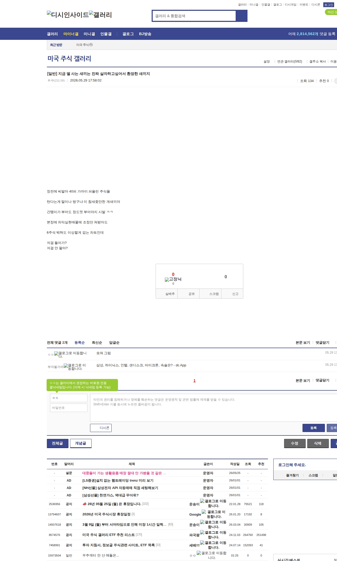The height and width of the screenshot is (561, 337).
Task: Click lower 댓글닫기 below comments
Action: [323, 380]
